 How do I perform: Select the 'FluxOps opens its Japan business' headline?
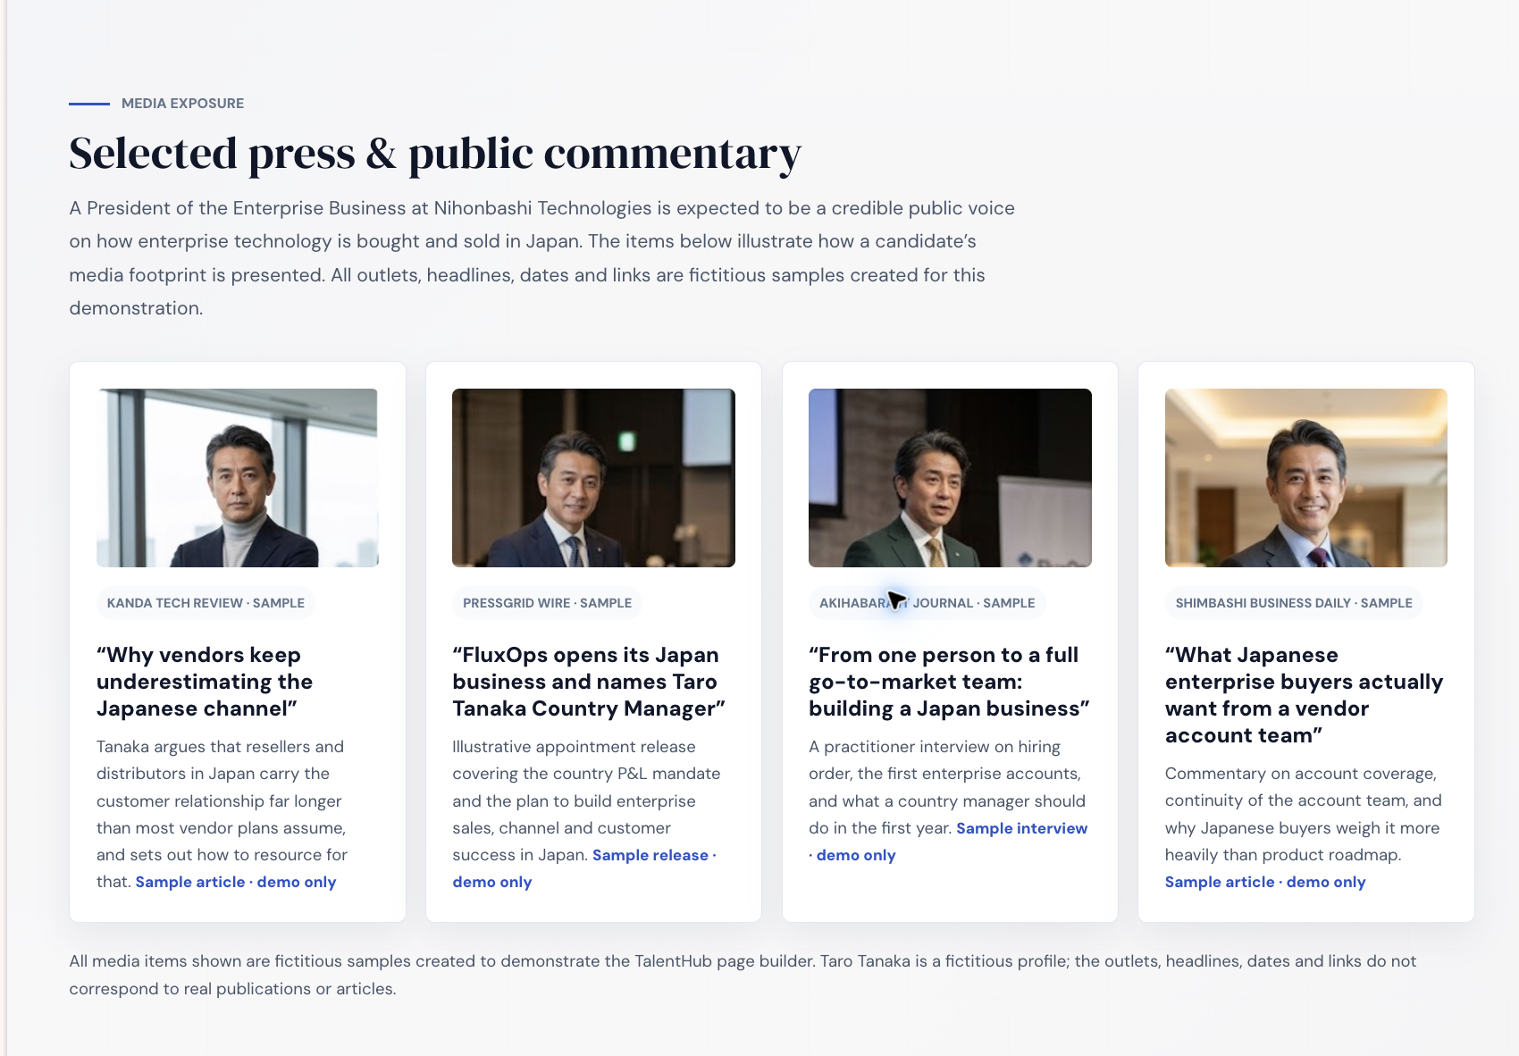[589, 682]
